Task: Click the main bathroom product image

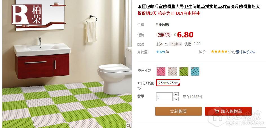Action: (67, 64)
